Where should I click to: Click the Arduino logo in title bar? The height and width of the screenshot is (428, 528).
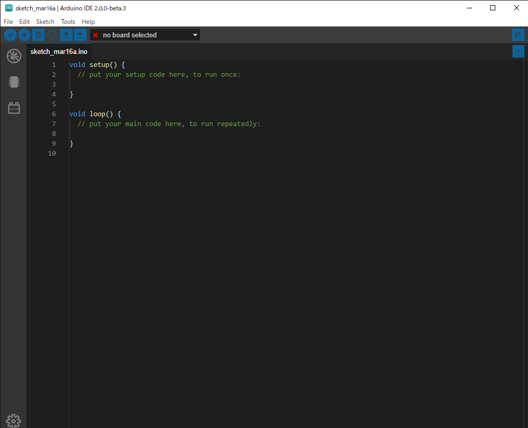point(9,8)
